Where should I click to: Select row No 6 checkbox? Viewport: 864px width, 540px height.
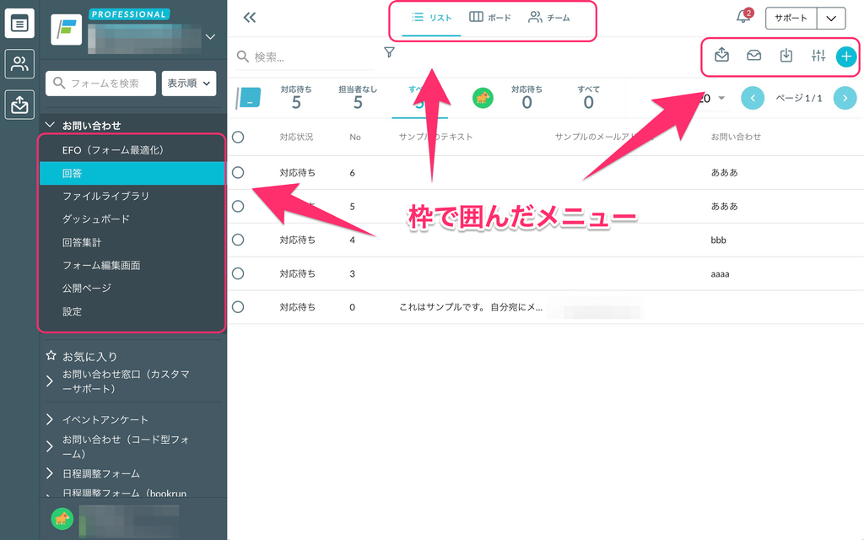click(238, 172)
